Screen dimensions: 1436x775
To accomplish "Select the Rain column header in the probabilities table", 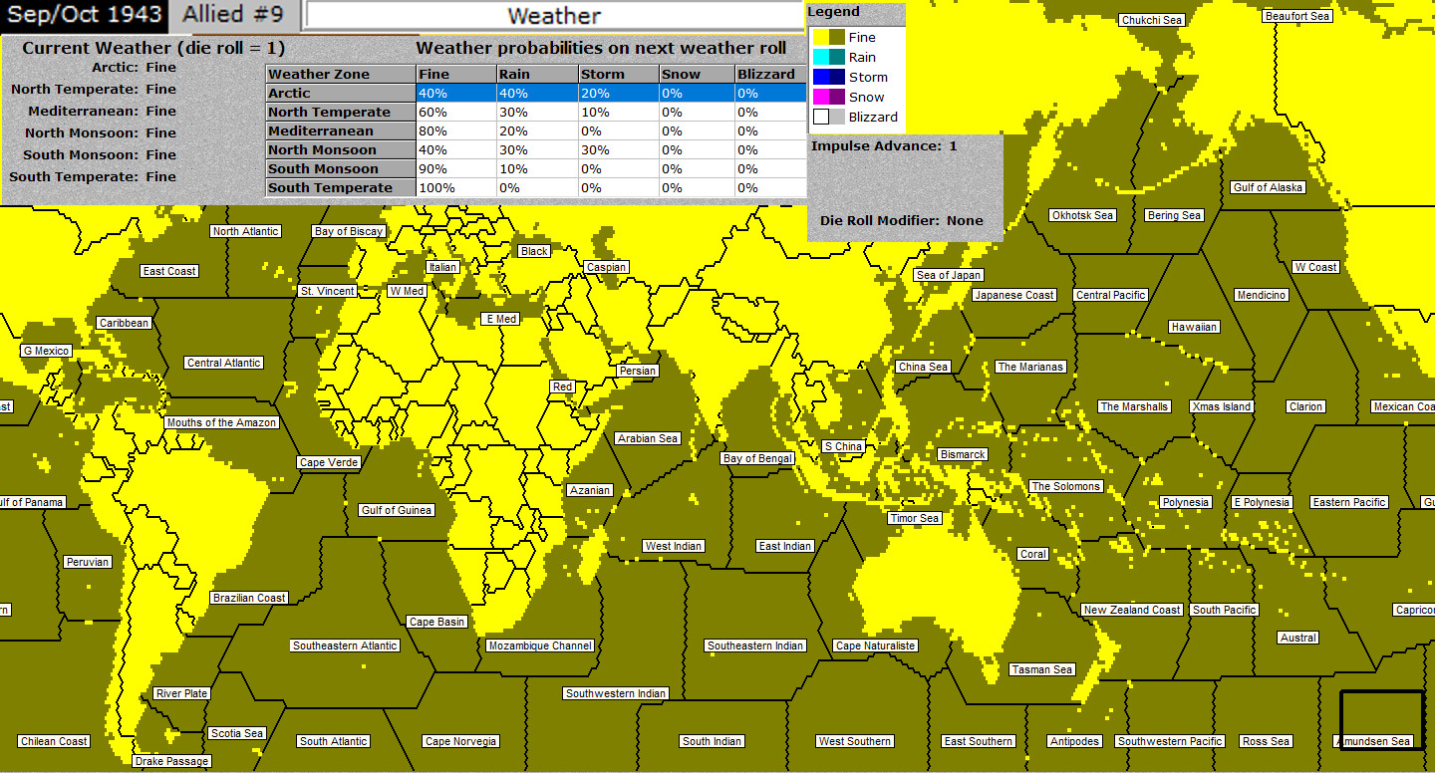I will (x=537, y=74).
